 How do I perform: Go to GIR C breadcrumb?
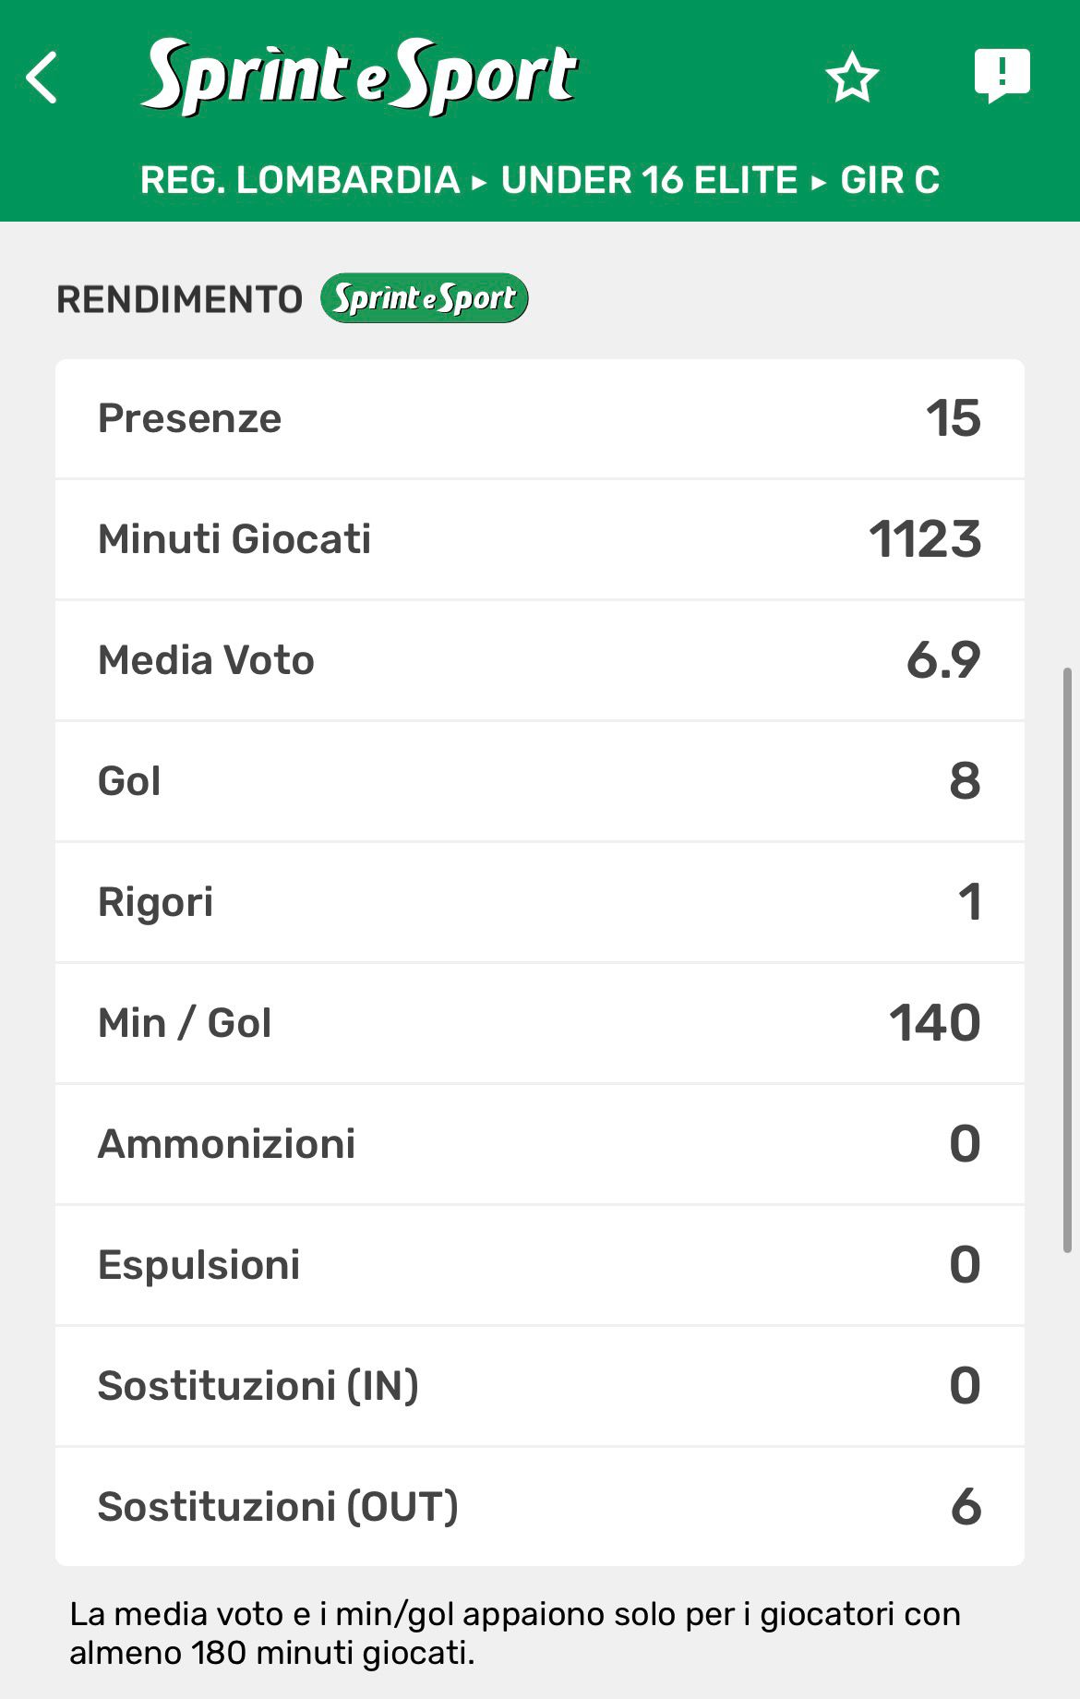tap(890, 180)
